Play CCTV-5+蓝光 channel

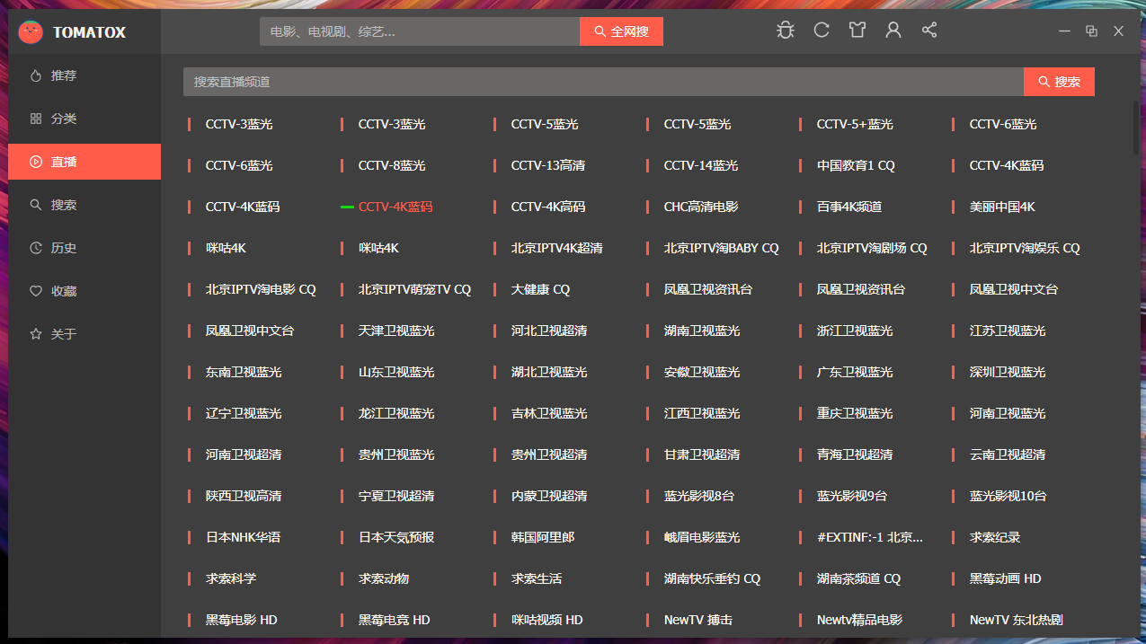click(x=855, y=124)
